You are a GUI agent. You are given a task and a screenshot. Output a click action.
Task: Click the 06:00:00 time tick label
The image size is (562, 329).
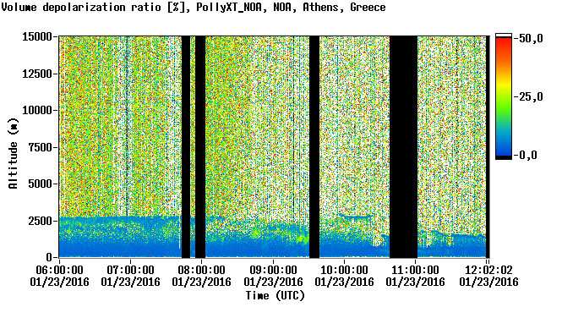point(59,270)
